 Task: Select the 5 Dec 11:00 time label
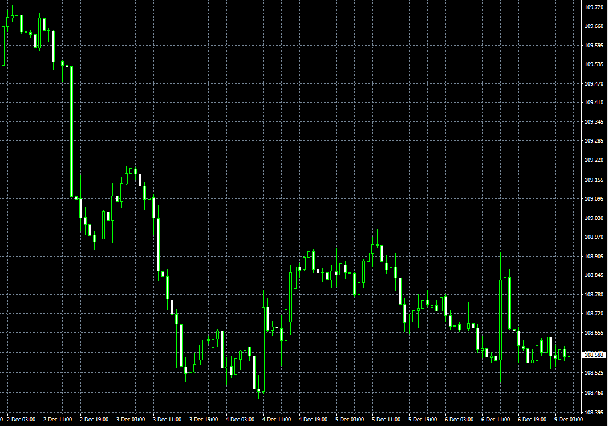click(386, 420)
